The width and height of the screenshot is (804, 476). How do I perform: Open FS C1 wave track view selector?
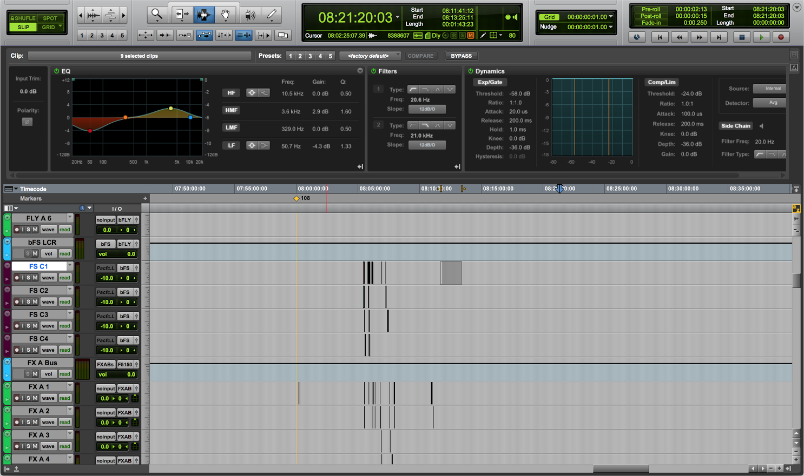tap(48, 278)
